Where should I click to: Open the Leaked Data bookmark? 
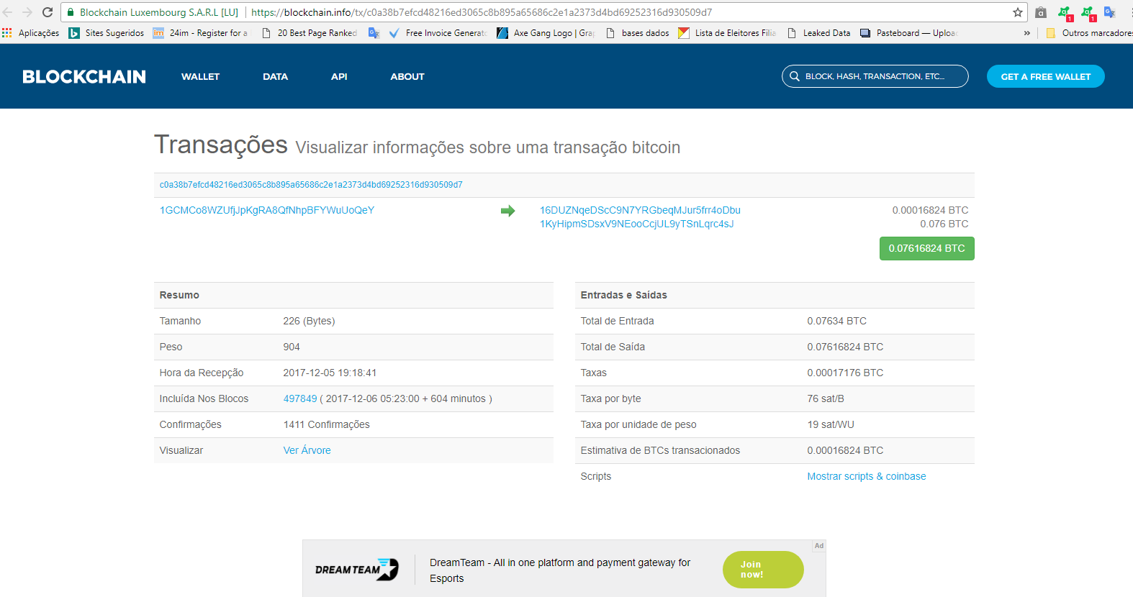pyautogui.click(x=819, y=33)
